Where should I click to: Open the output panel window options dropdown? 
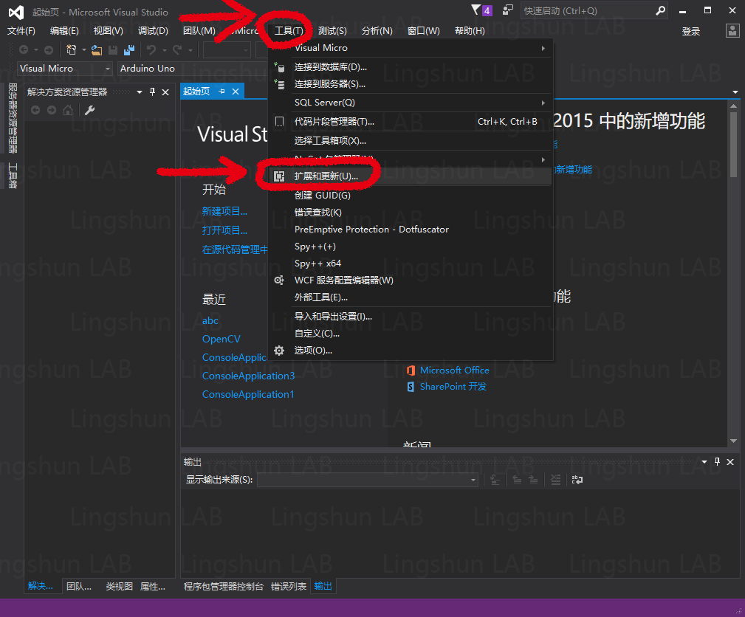(704, 462)
